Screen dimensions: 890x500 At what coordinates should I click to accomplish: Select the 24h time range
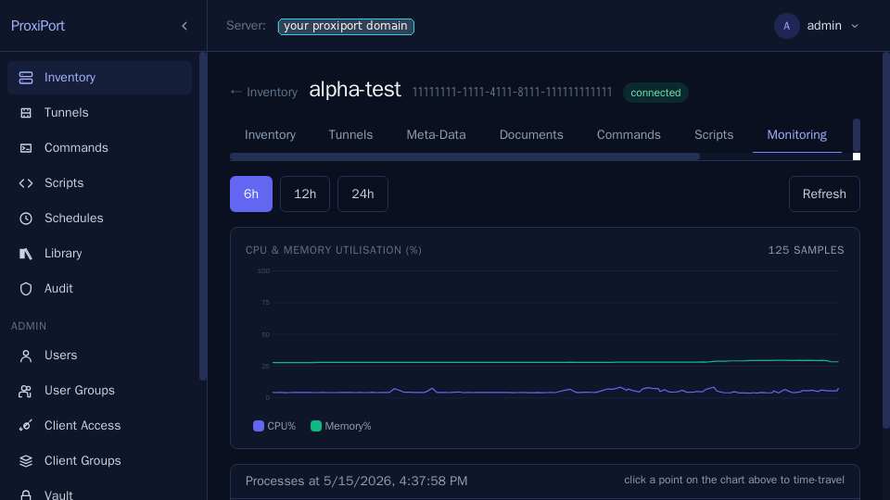(362, 194)
